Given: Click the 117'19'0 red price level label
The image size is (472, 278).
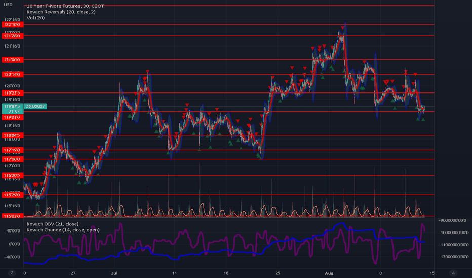Looking at the screenshot, I should pyautogui.click(x=12, y=150).
